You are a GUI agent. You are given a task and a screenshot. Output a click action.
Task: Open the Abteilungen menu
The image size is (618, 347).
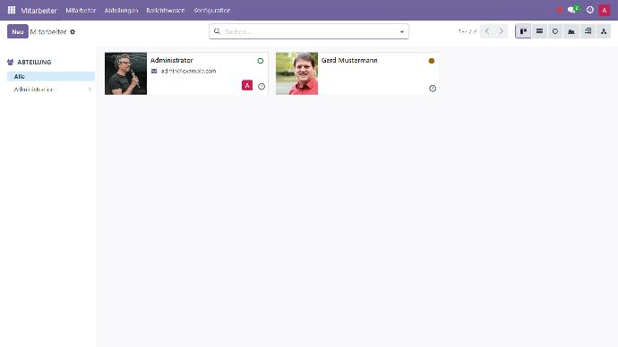(x=121, y=10)
